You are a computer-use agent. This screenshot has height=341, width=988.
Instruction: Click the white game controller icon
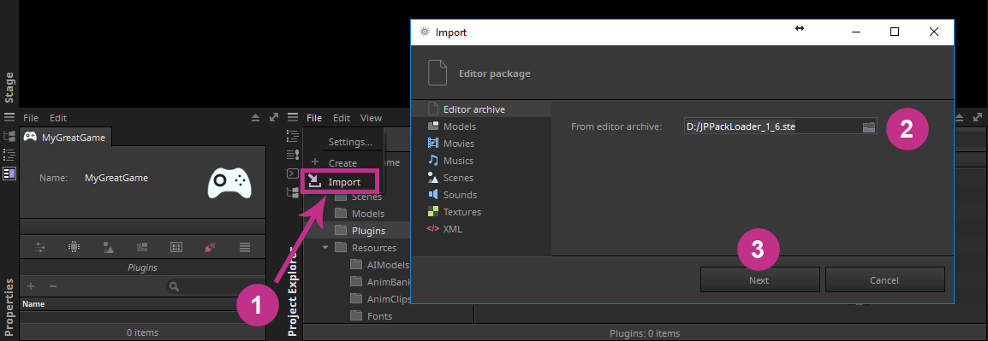[x=229, y=183]
